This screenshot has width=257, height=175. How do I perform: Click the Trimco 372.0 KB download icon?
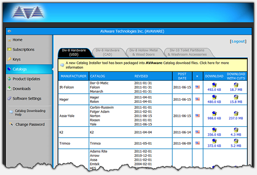[x=214, y=141]
